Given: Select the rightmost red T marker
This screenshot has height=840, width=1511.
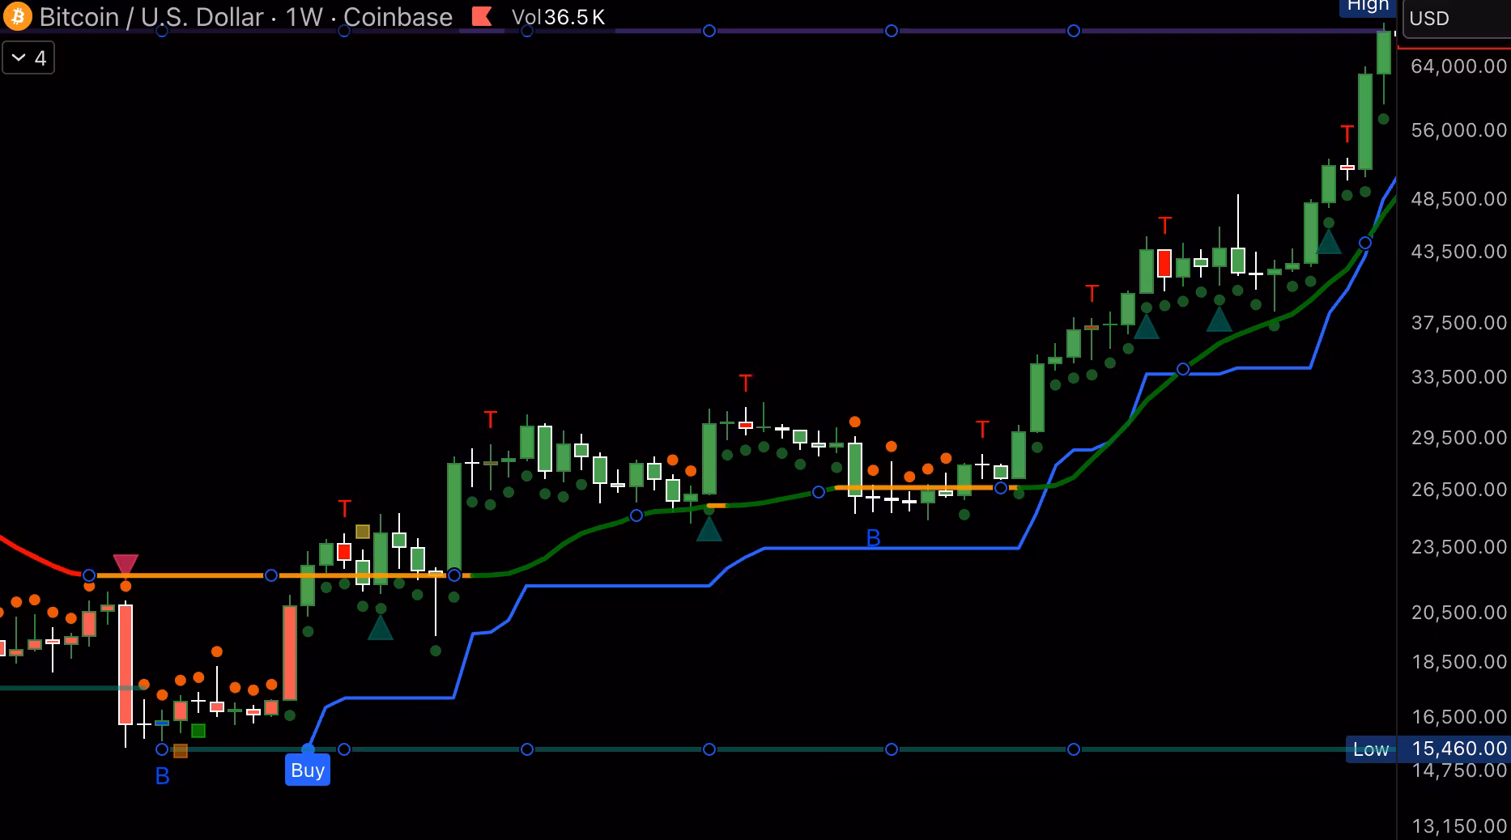Looking at the screenshot, I should coord(1347,134).
